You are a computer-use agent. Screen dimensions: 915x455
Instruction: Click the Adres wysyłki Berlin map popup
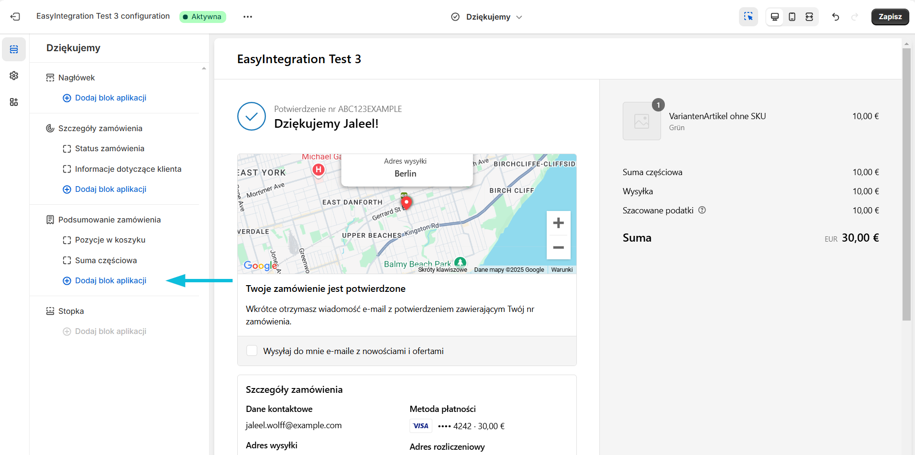pyautogui.click(x=407, y=170)
